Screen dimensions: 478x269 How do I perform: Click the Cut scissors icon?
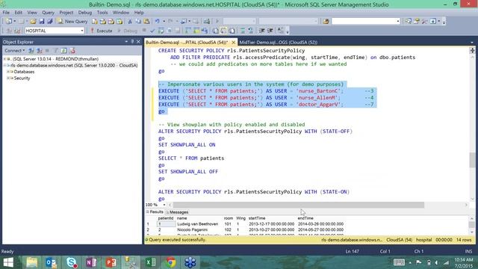tap(130, 21)
